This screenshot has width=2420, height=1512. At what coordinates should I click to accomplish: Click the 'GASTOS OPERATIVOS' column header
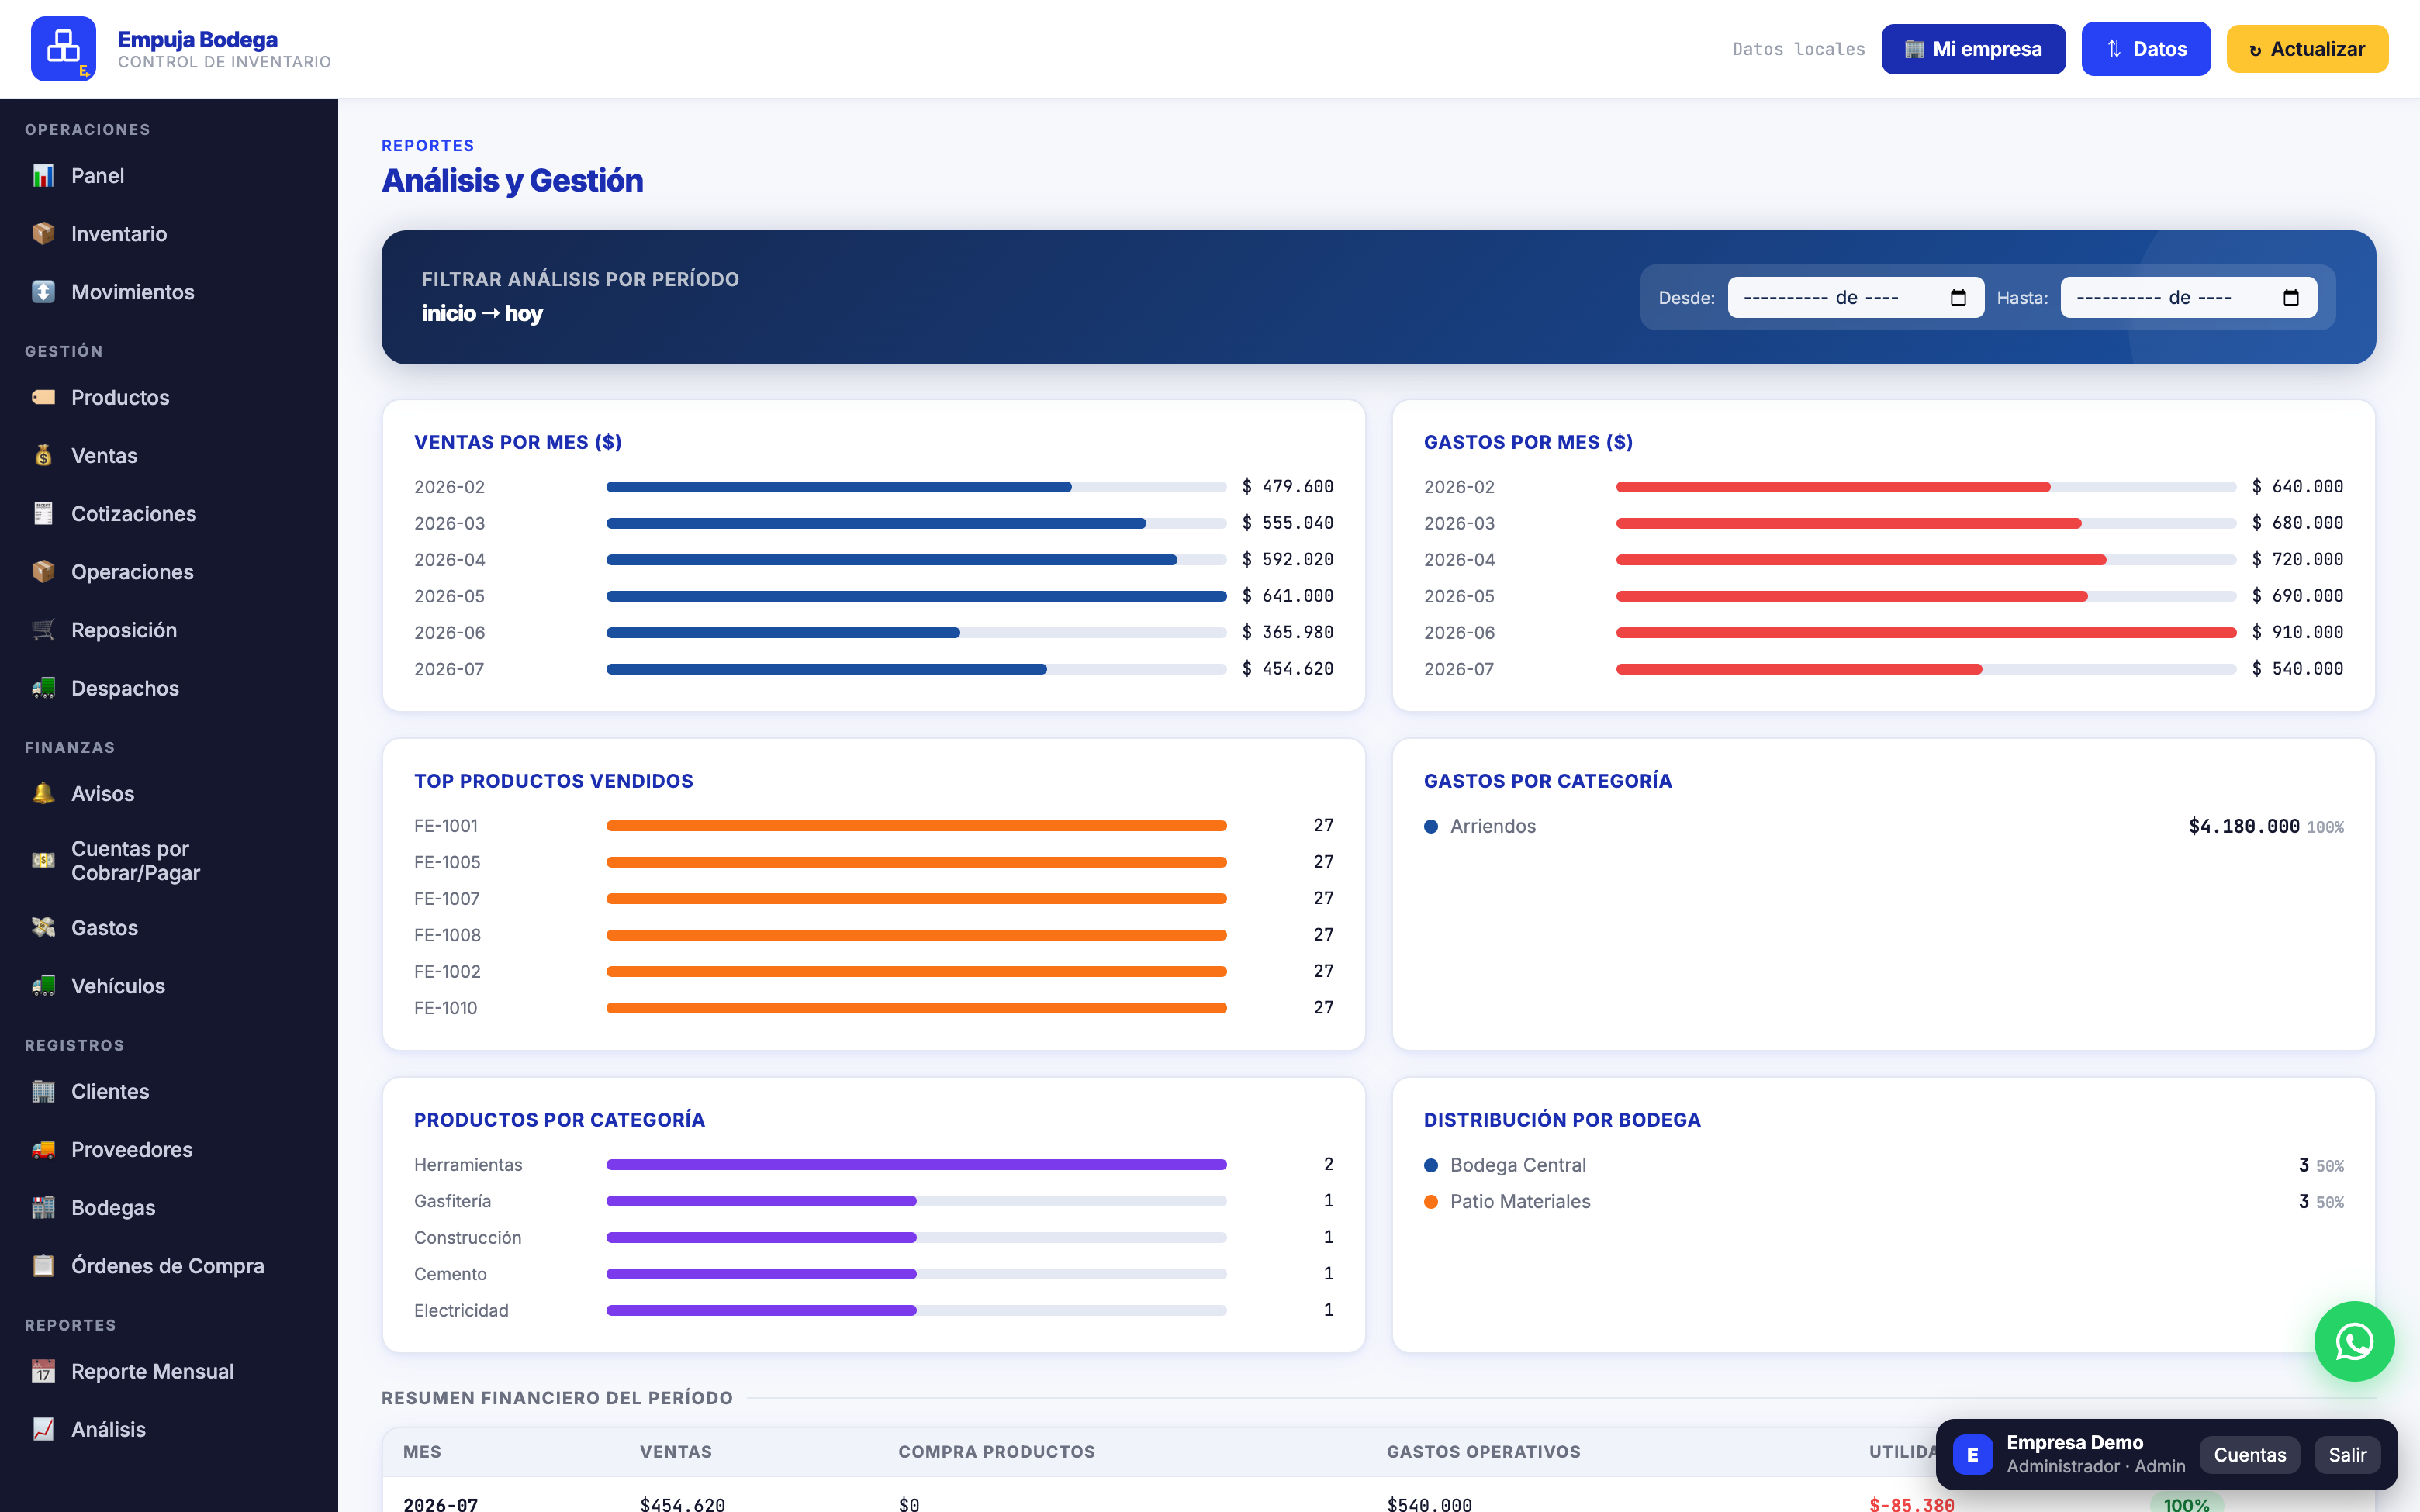pyautogui.click(x=1483, y=1452)
